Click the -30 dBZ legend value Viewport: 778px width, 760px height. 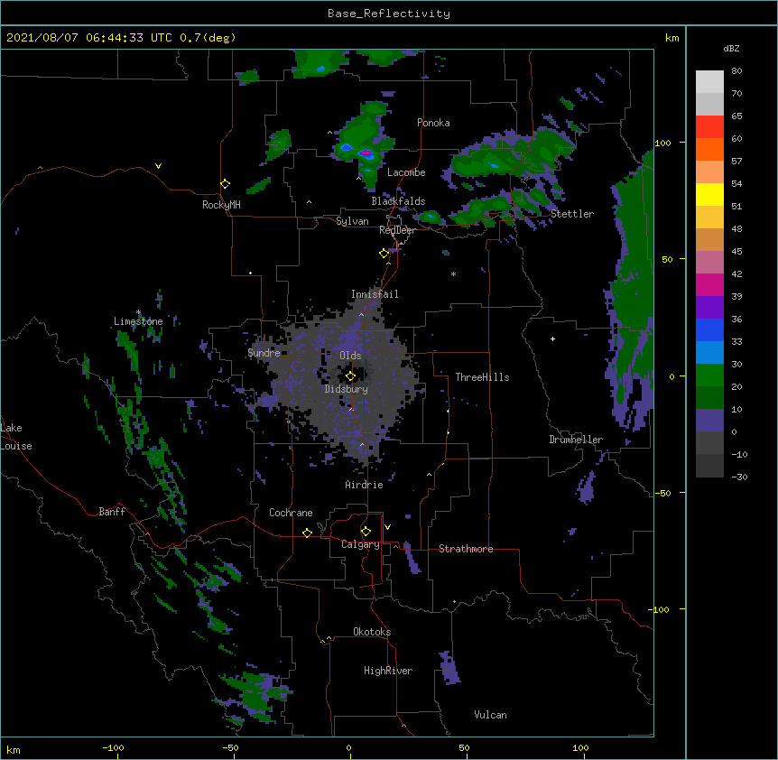coord(739,477)
